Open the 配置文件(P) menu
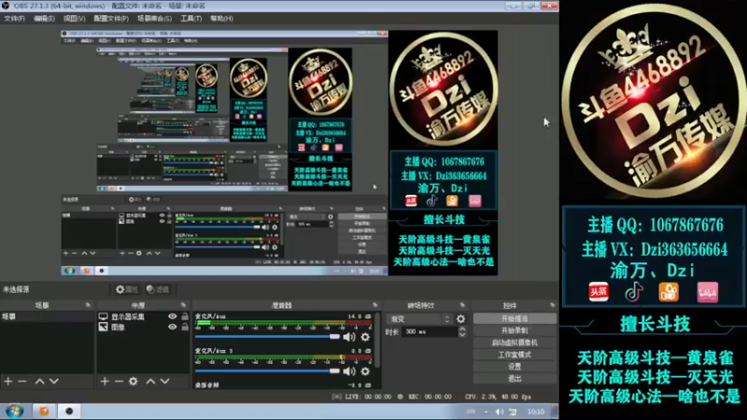Image resolution: width=747 pixels, height=420 pixels. click(x=111, y=19)
